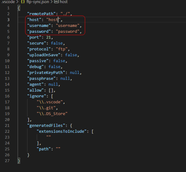Click the "port" key
186x172 pixels.
[x=34, y=37]
